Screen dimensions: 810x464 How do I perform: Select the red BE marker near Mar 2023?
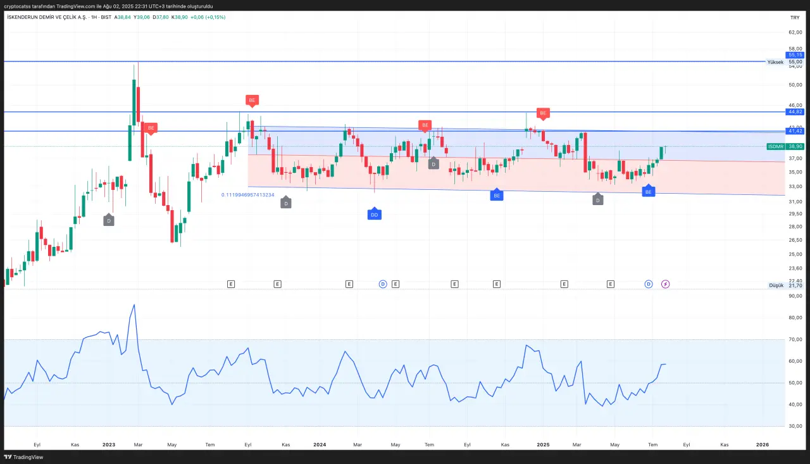coord(151,128)
